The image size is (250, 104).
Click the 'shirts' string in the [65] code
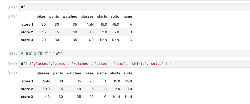[138, 64]
